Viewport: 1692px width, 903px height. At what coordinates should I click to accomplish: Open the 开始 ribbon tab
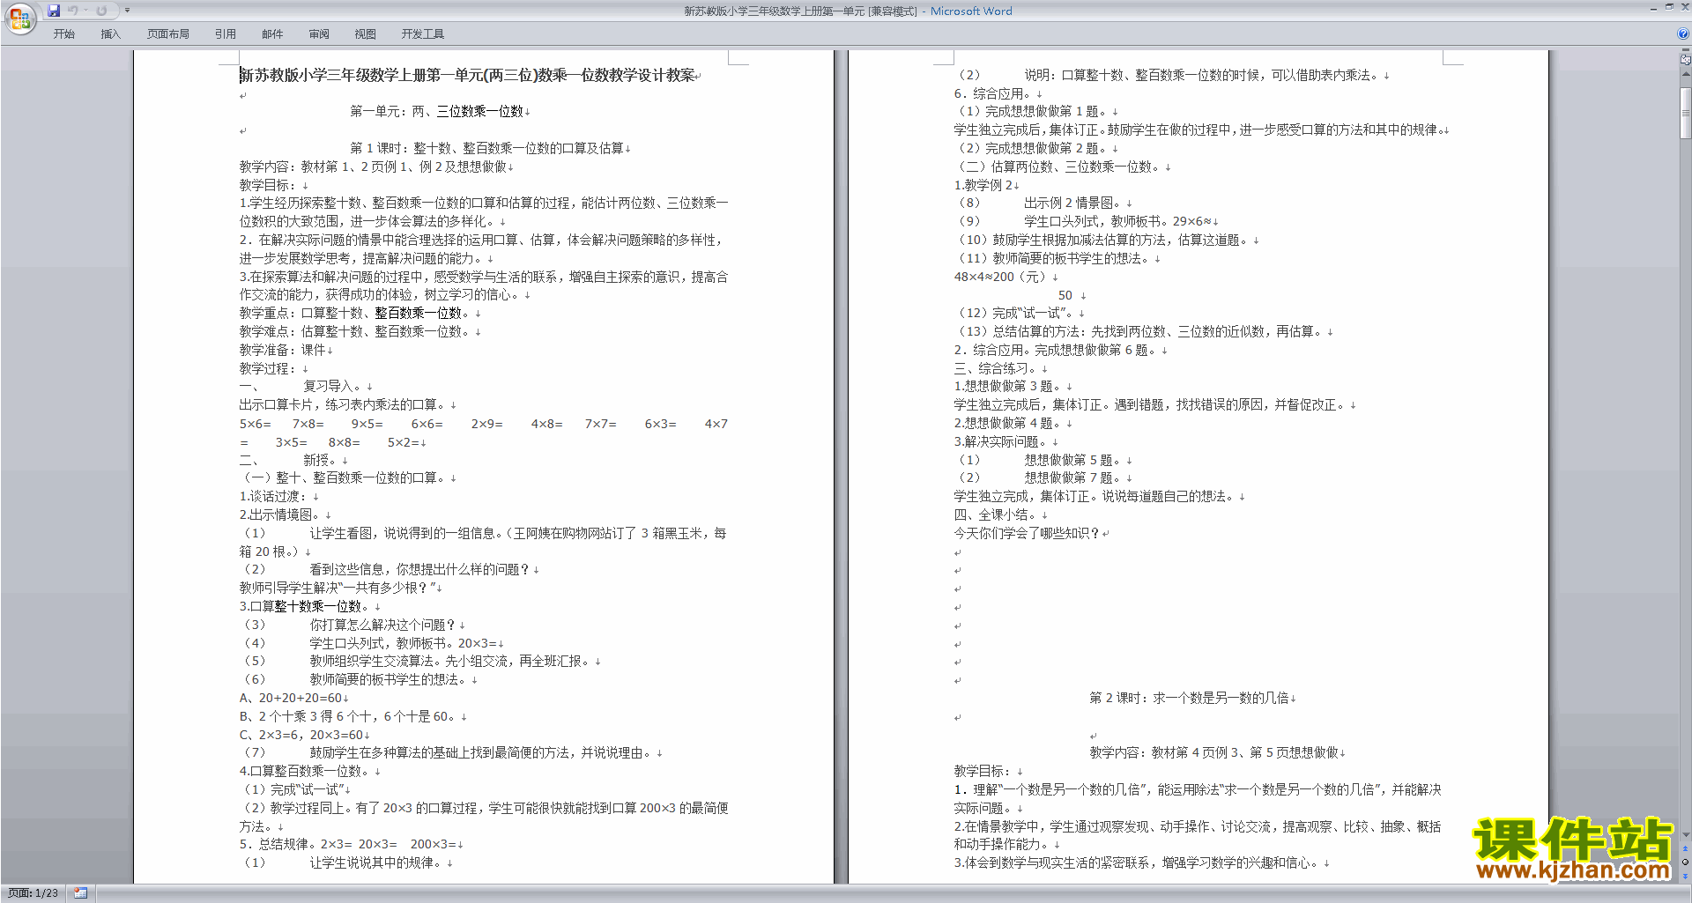point(63,34)
